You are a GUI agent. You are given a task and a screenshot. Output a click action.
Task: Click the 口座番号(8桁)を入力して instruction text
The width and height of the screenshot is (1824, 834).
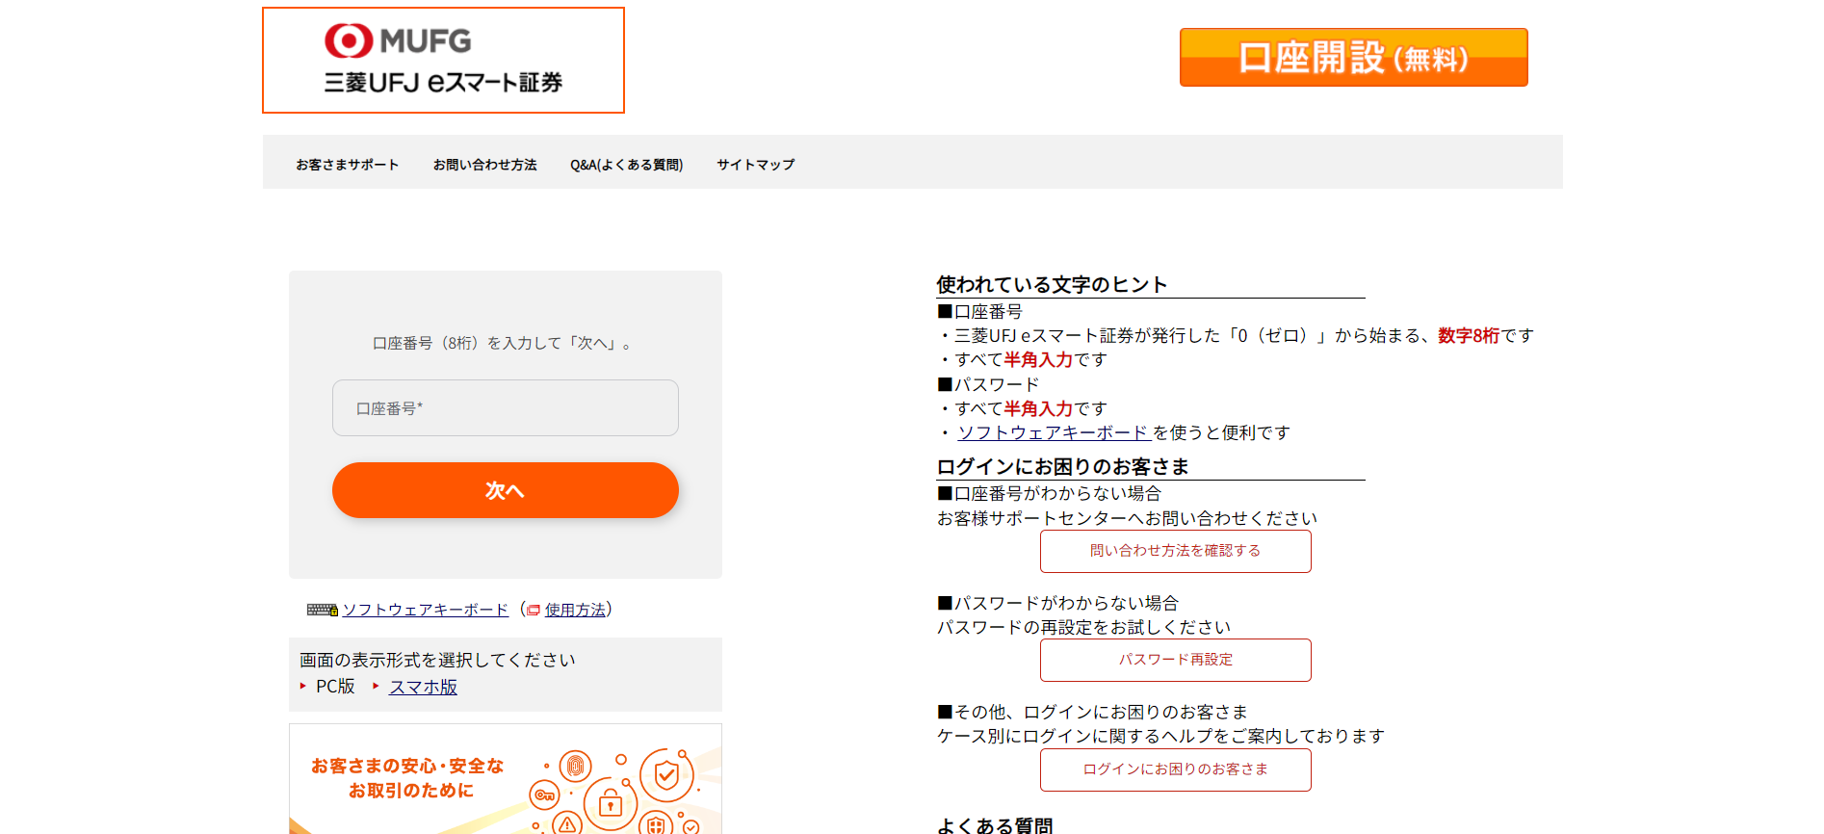pyautogui.click(x=505, y=343)
